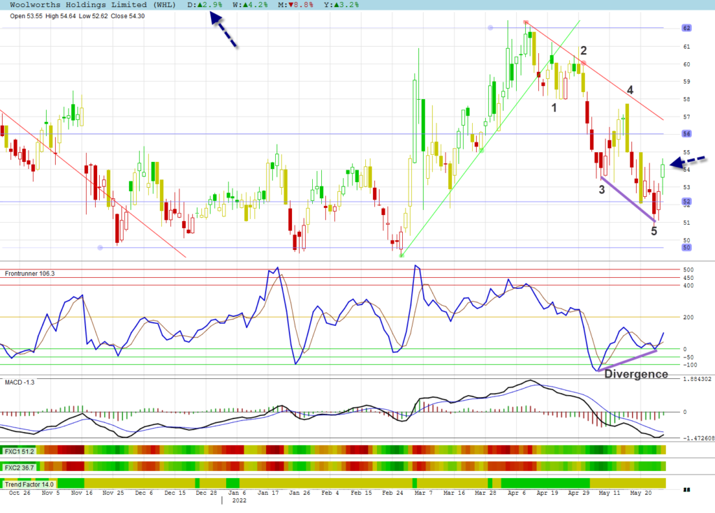This screenshot has height=513, width=715.
Task: Click the 59 price axis label
Action: [686, 82]
